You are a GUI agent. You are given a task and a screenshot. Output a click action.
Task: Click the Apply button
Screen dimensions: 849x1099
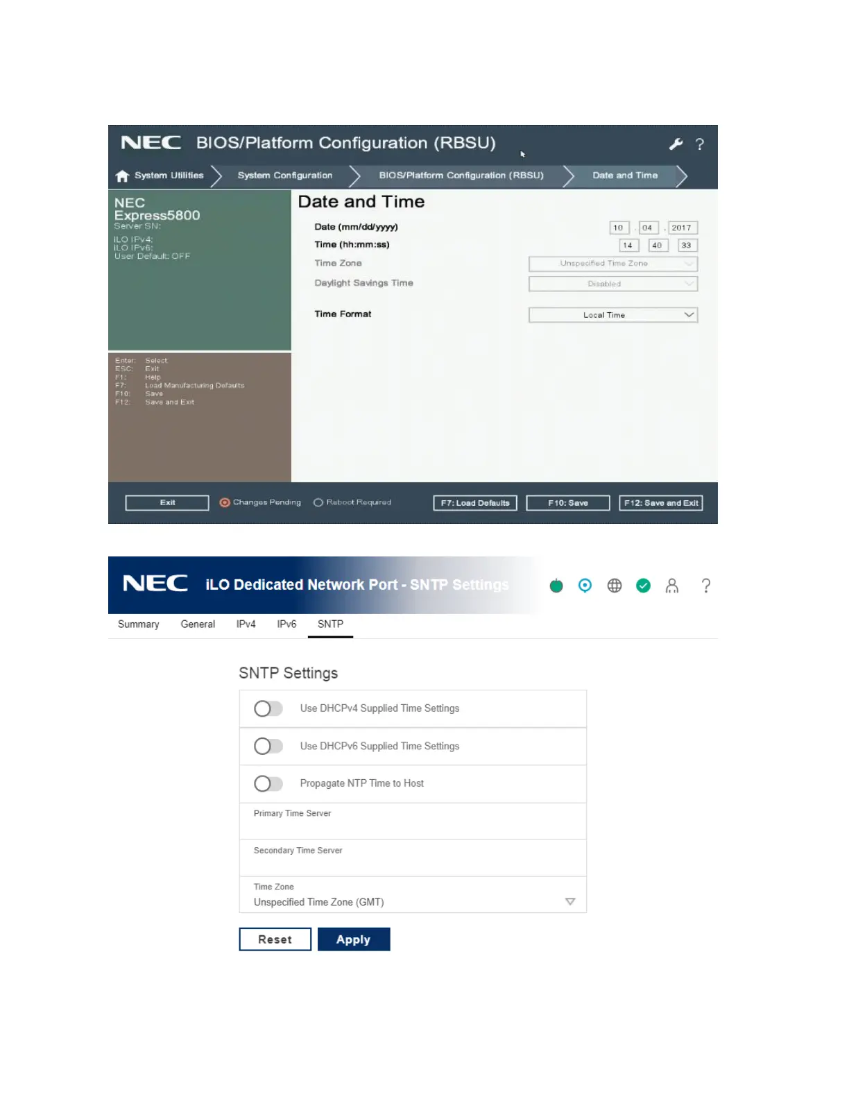coord(354,939)
